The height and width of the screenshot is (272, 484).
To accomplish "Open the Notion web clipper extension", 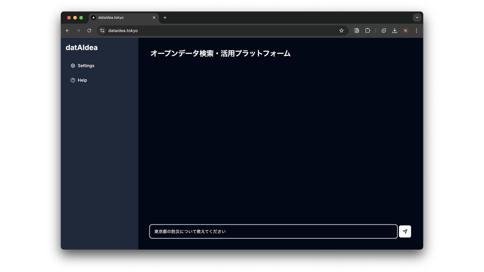I will (357, 31).
